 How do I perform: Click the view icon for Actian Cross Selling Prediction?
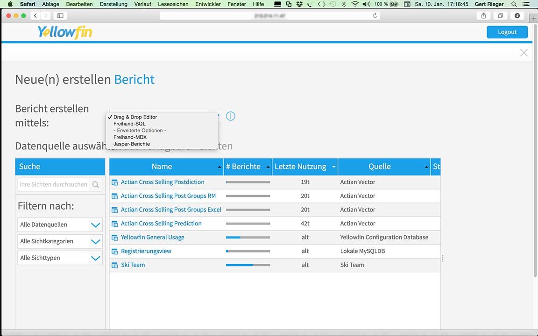tap(114, 224)
